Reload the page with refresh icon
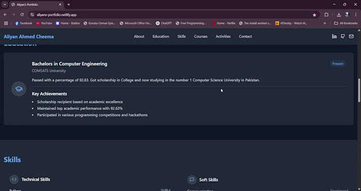361x191 pixels. (22, 15)
